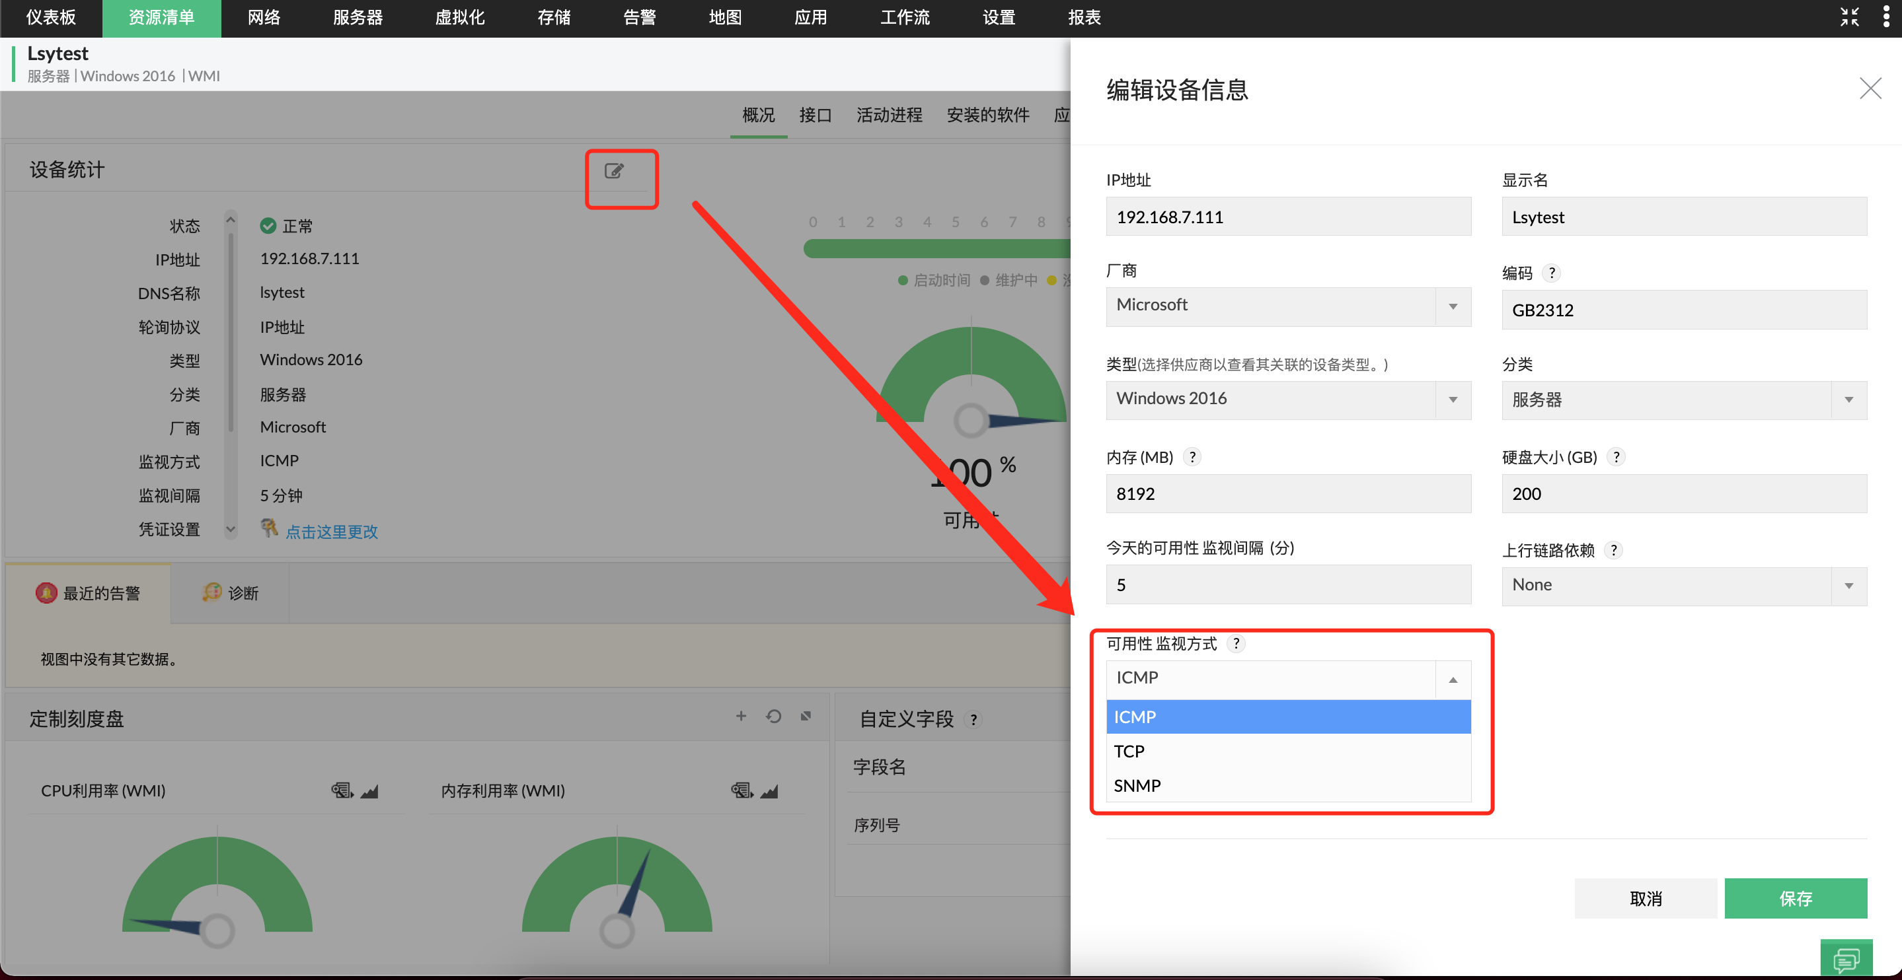Click the 诊断 diagnostics icon
The width and height of the screenshot is (1902, 980).
pyautogui.click(x=212, y=592)
